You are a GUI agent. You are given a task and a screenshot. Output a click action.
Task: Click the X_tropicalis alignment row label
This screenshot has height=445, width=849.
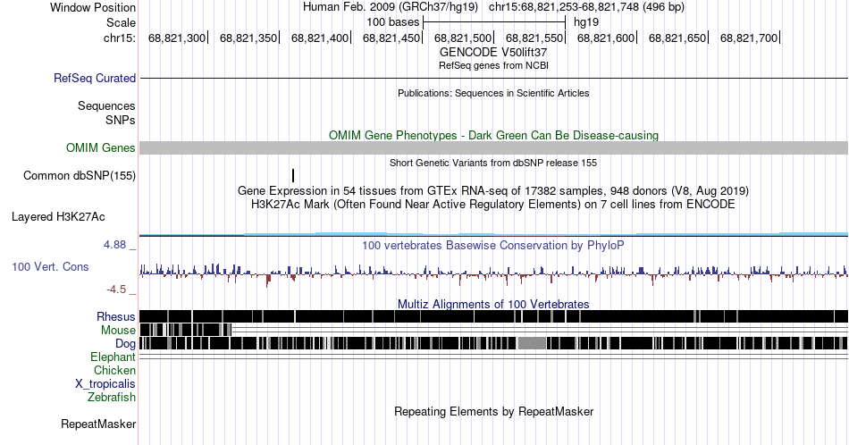[x=105, y=384]
